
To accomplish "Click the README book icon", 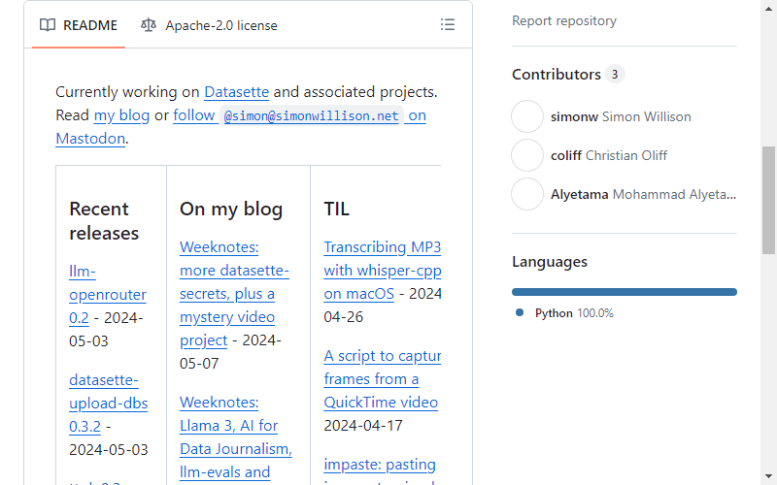I will coord(48,25).
